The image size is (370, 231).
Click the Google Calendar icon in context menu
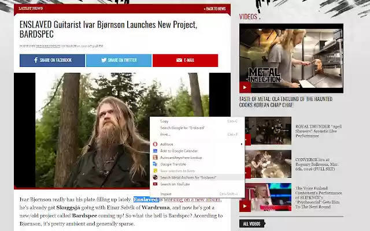coord(155,151)
